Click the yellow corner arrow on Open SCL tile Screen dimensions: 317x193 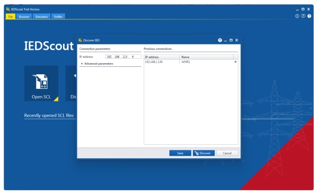click(56, 99)
